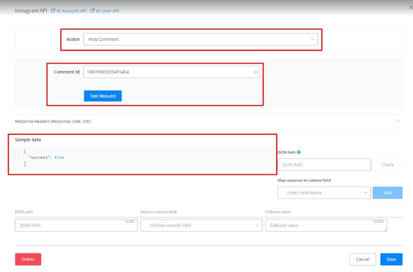This screenshot has height=272, width=413.
Task: Save the Instagram API action settings
Action: pyautogui.click(x=391, y=259)
